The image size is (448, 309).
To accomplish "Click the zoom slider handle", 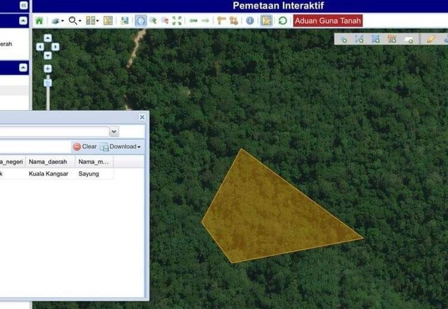I will (x=48, y=82).
